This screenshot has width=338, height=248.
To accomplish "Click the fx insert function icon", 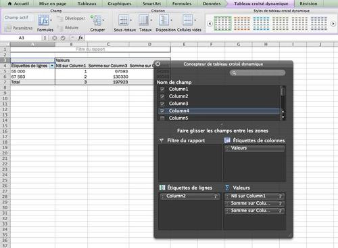I will click(x=80, y=38).
